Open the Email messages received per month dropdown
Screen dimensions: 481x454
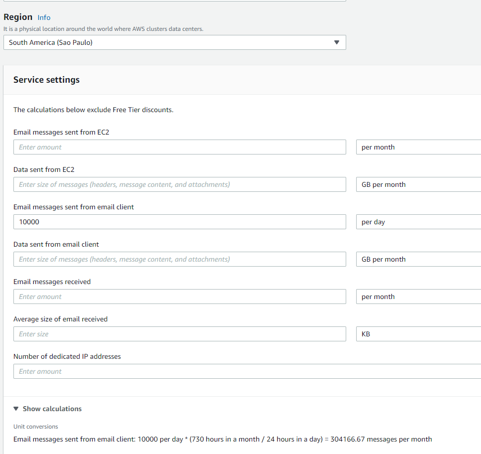(418, 297)
